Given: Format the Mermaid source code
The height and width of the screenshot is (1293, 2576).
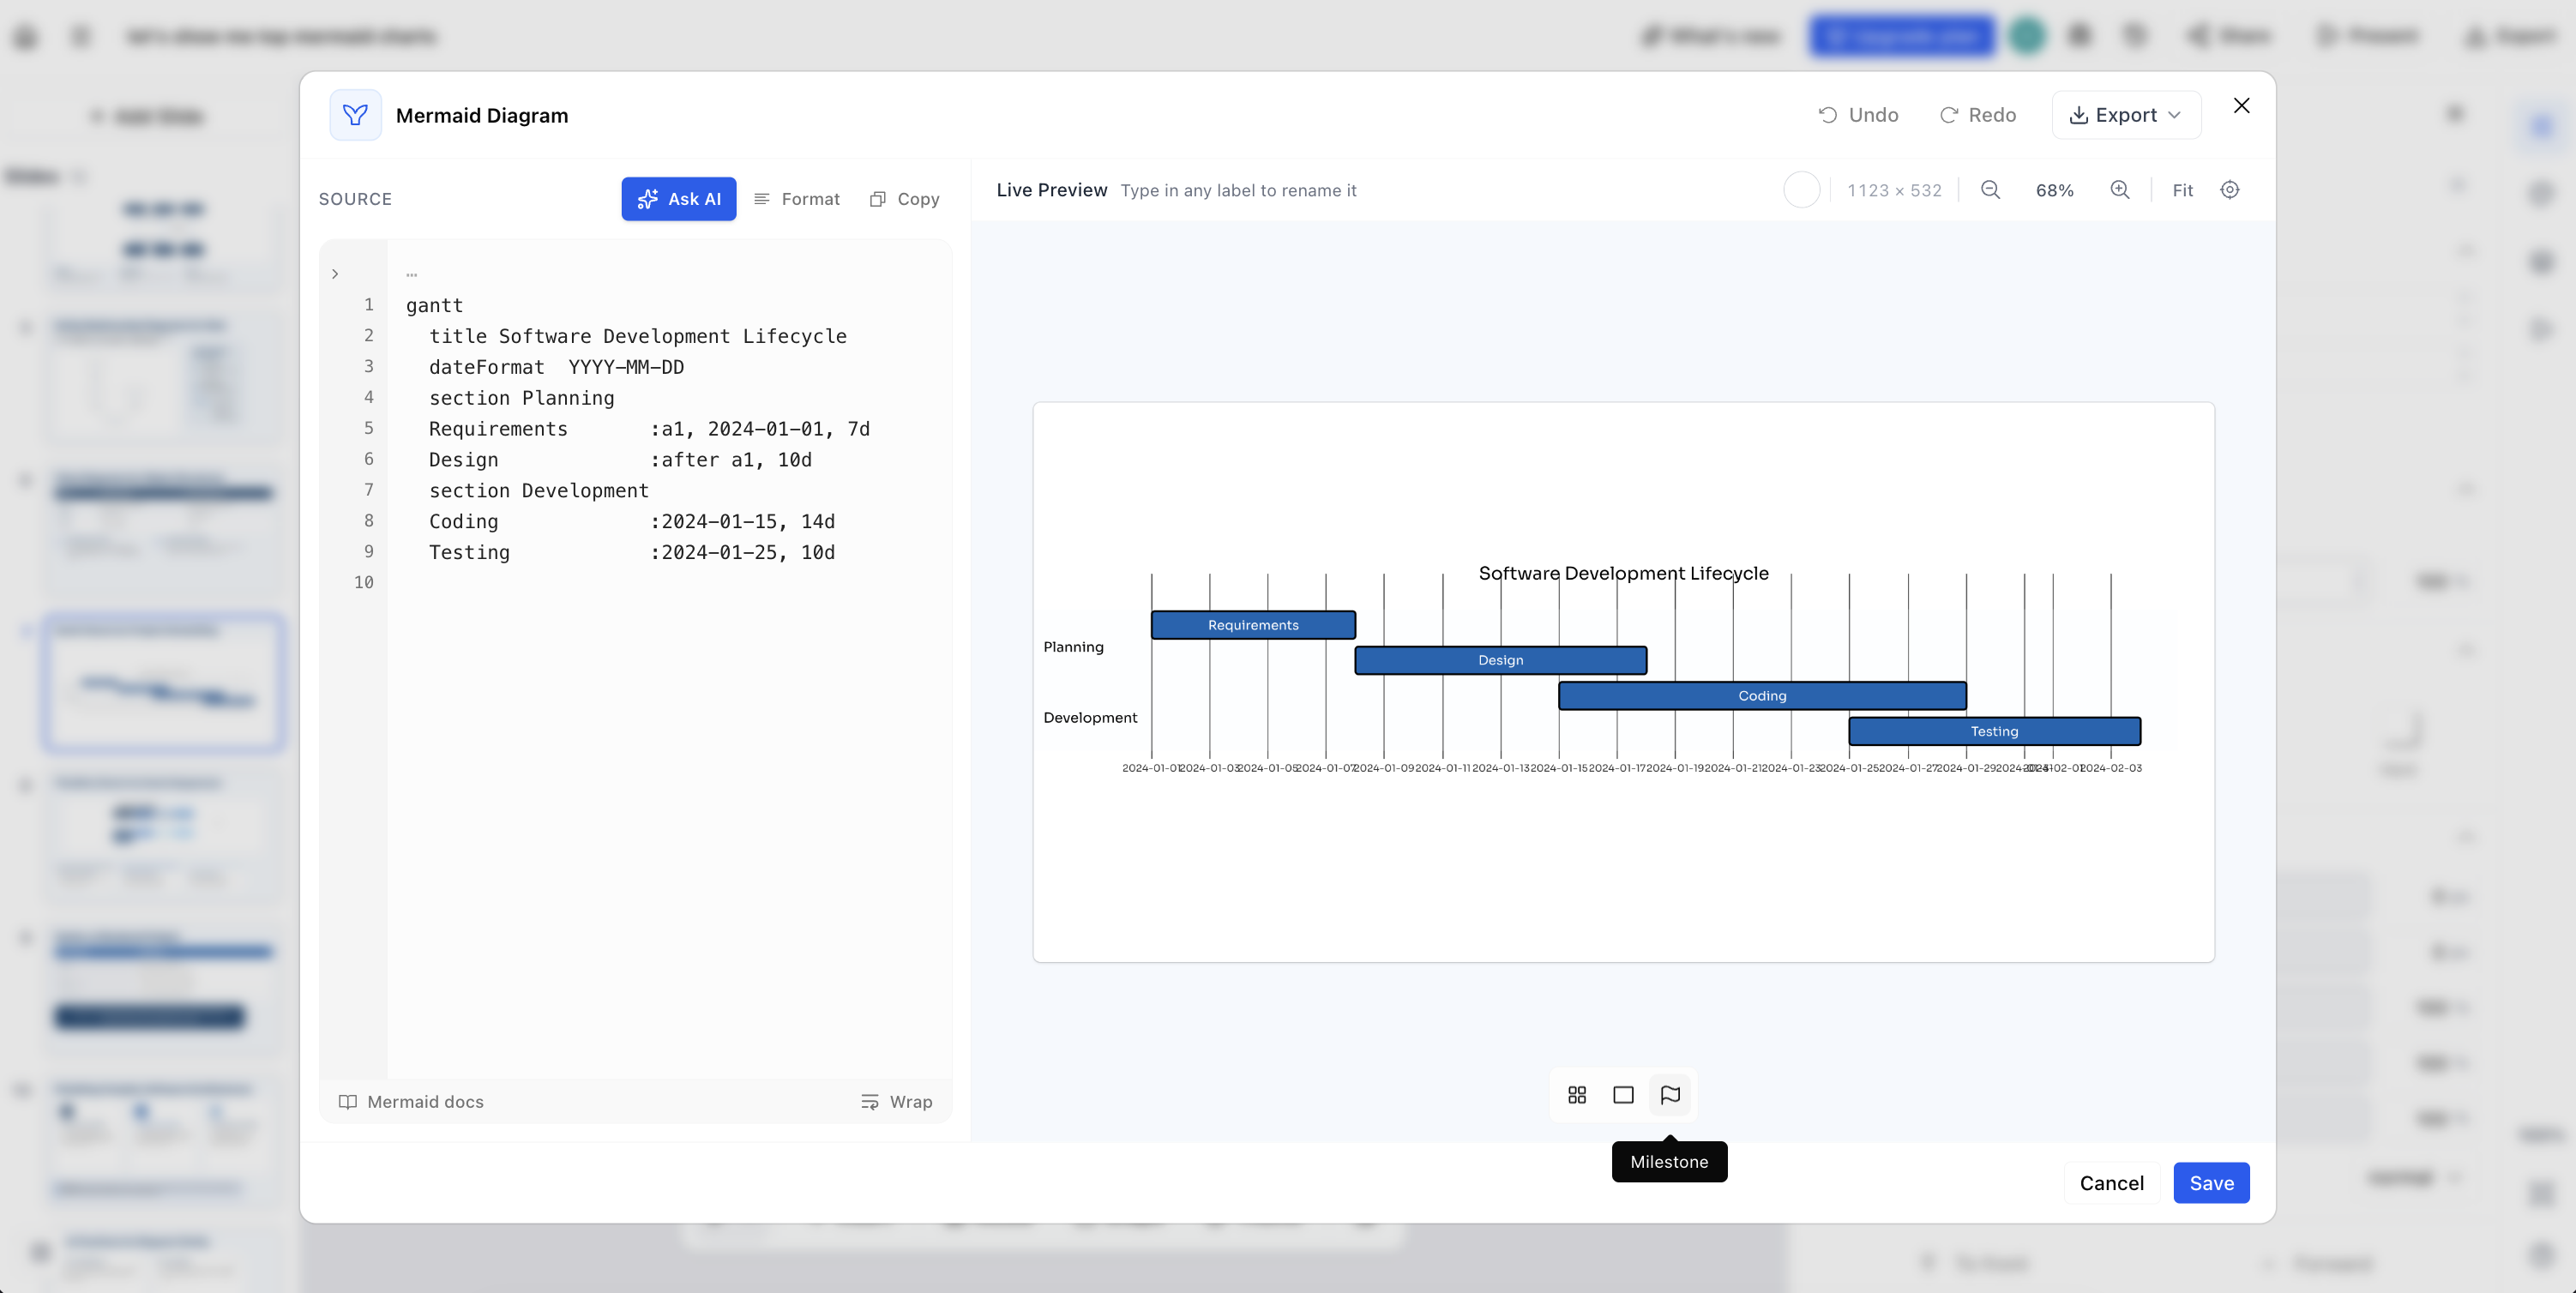Looking at the screenshot, I should click(x=797, y=199).
